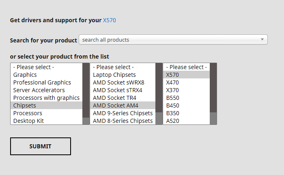Click the first list's scrollbar thumb
This screenshot has width=284, height=175.
[86, 90]
